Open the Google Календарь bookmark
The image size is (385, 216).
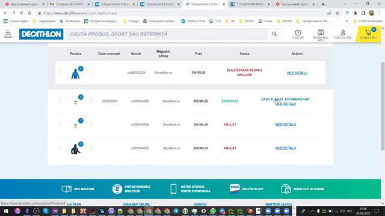102,22
